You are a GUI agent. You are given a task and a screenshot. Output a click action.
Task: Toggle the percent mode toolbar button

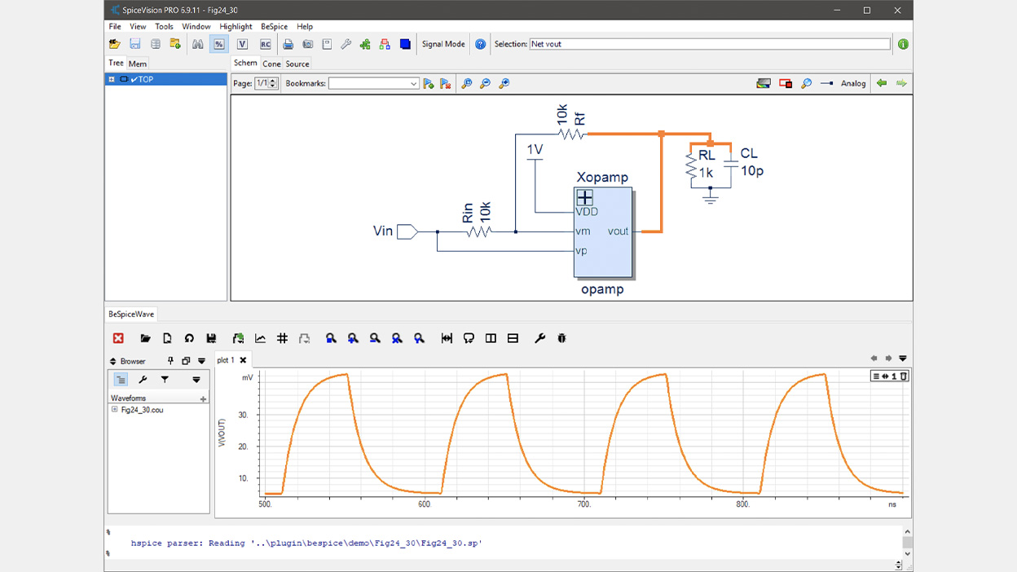pos(219,44)
